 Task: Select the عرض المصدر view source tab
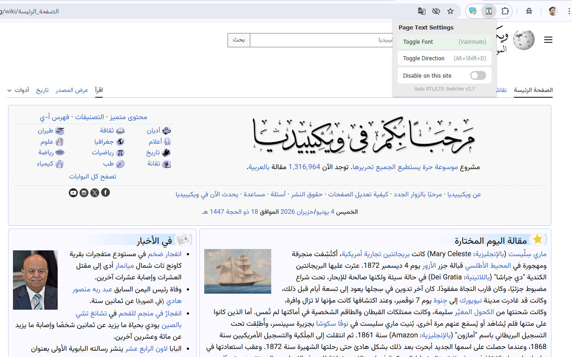coord(72,90)
